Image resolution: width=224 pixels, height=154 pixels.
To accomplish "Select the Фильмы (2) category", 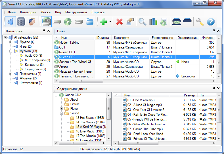I will [28, 78].
